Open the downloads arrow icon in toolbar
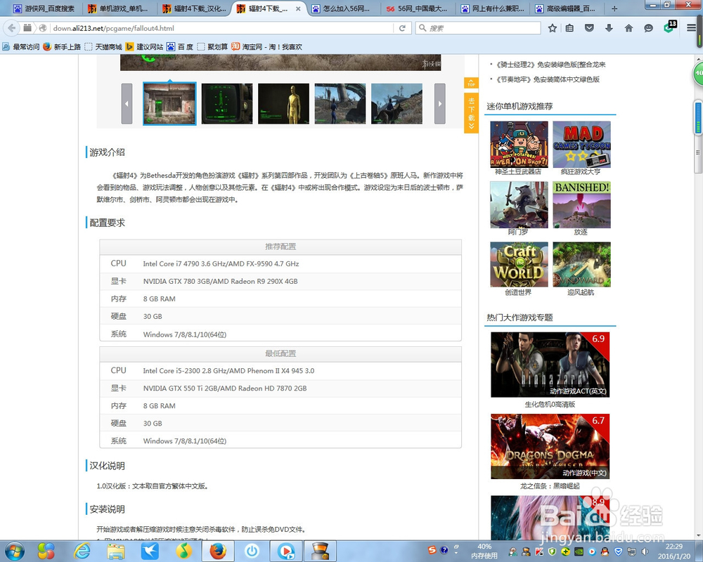Viewport: 703px width, 562px height. [609, 28]
